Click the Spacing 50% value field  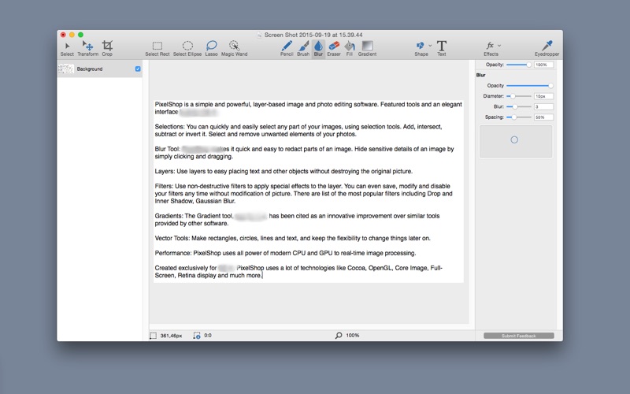[x=543, y=117]
